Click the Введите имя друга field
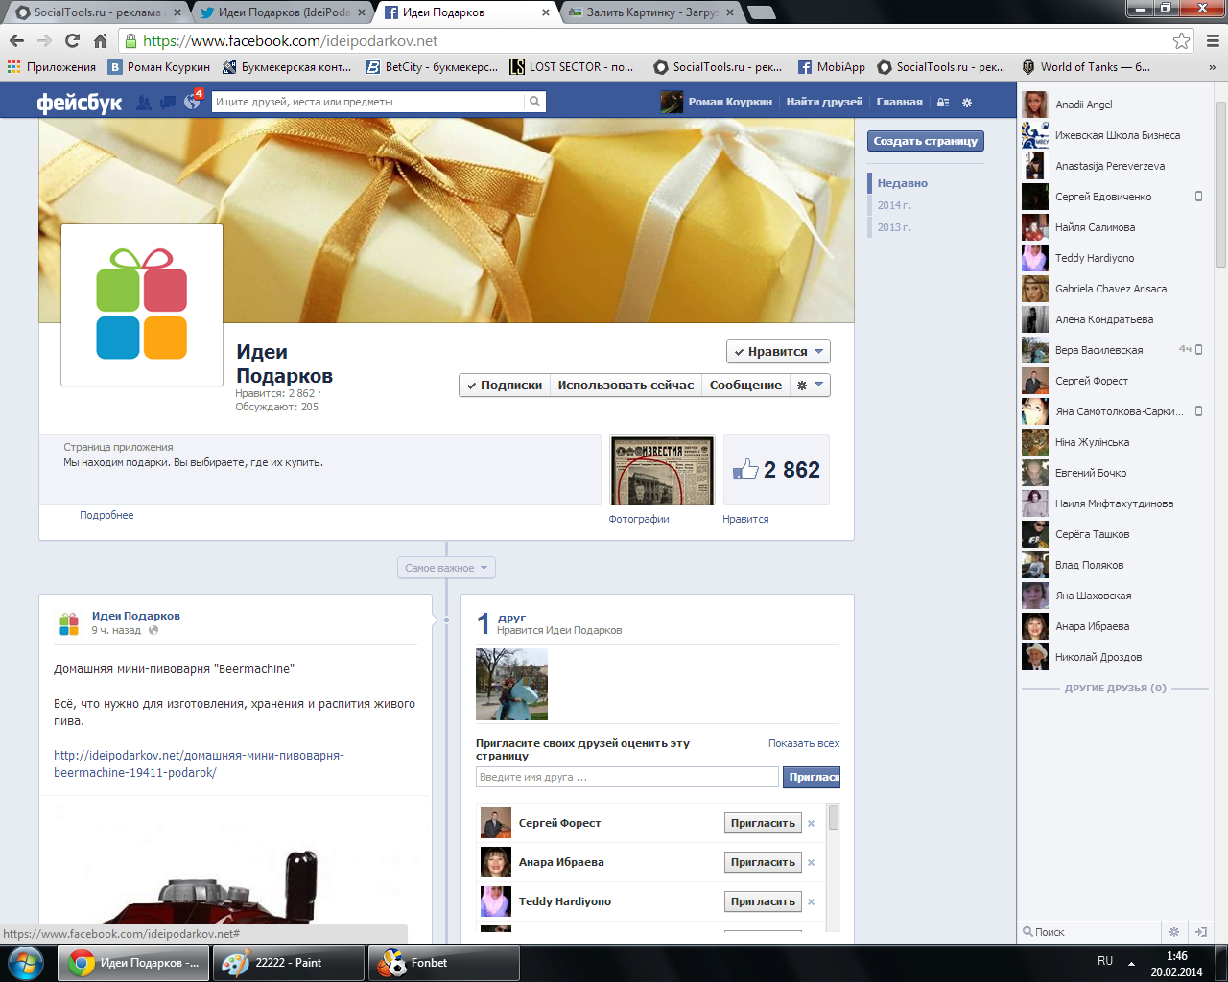Screen dimensions: 1228x982 (x=626, y=777)
